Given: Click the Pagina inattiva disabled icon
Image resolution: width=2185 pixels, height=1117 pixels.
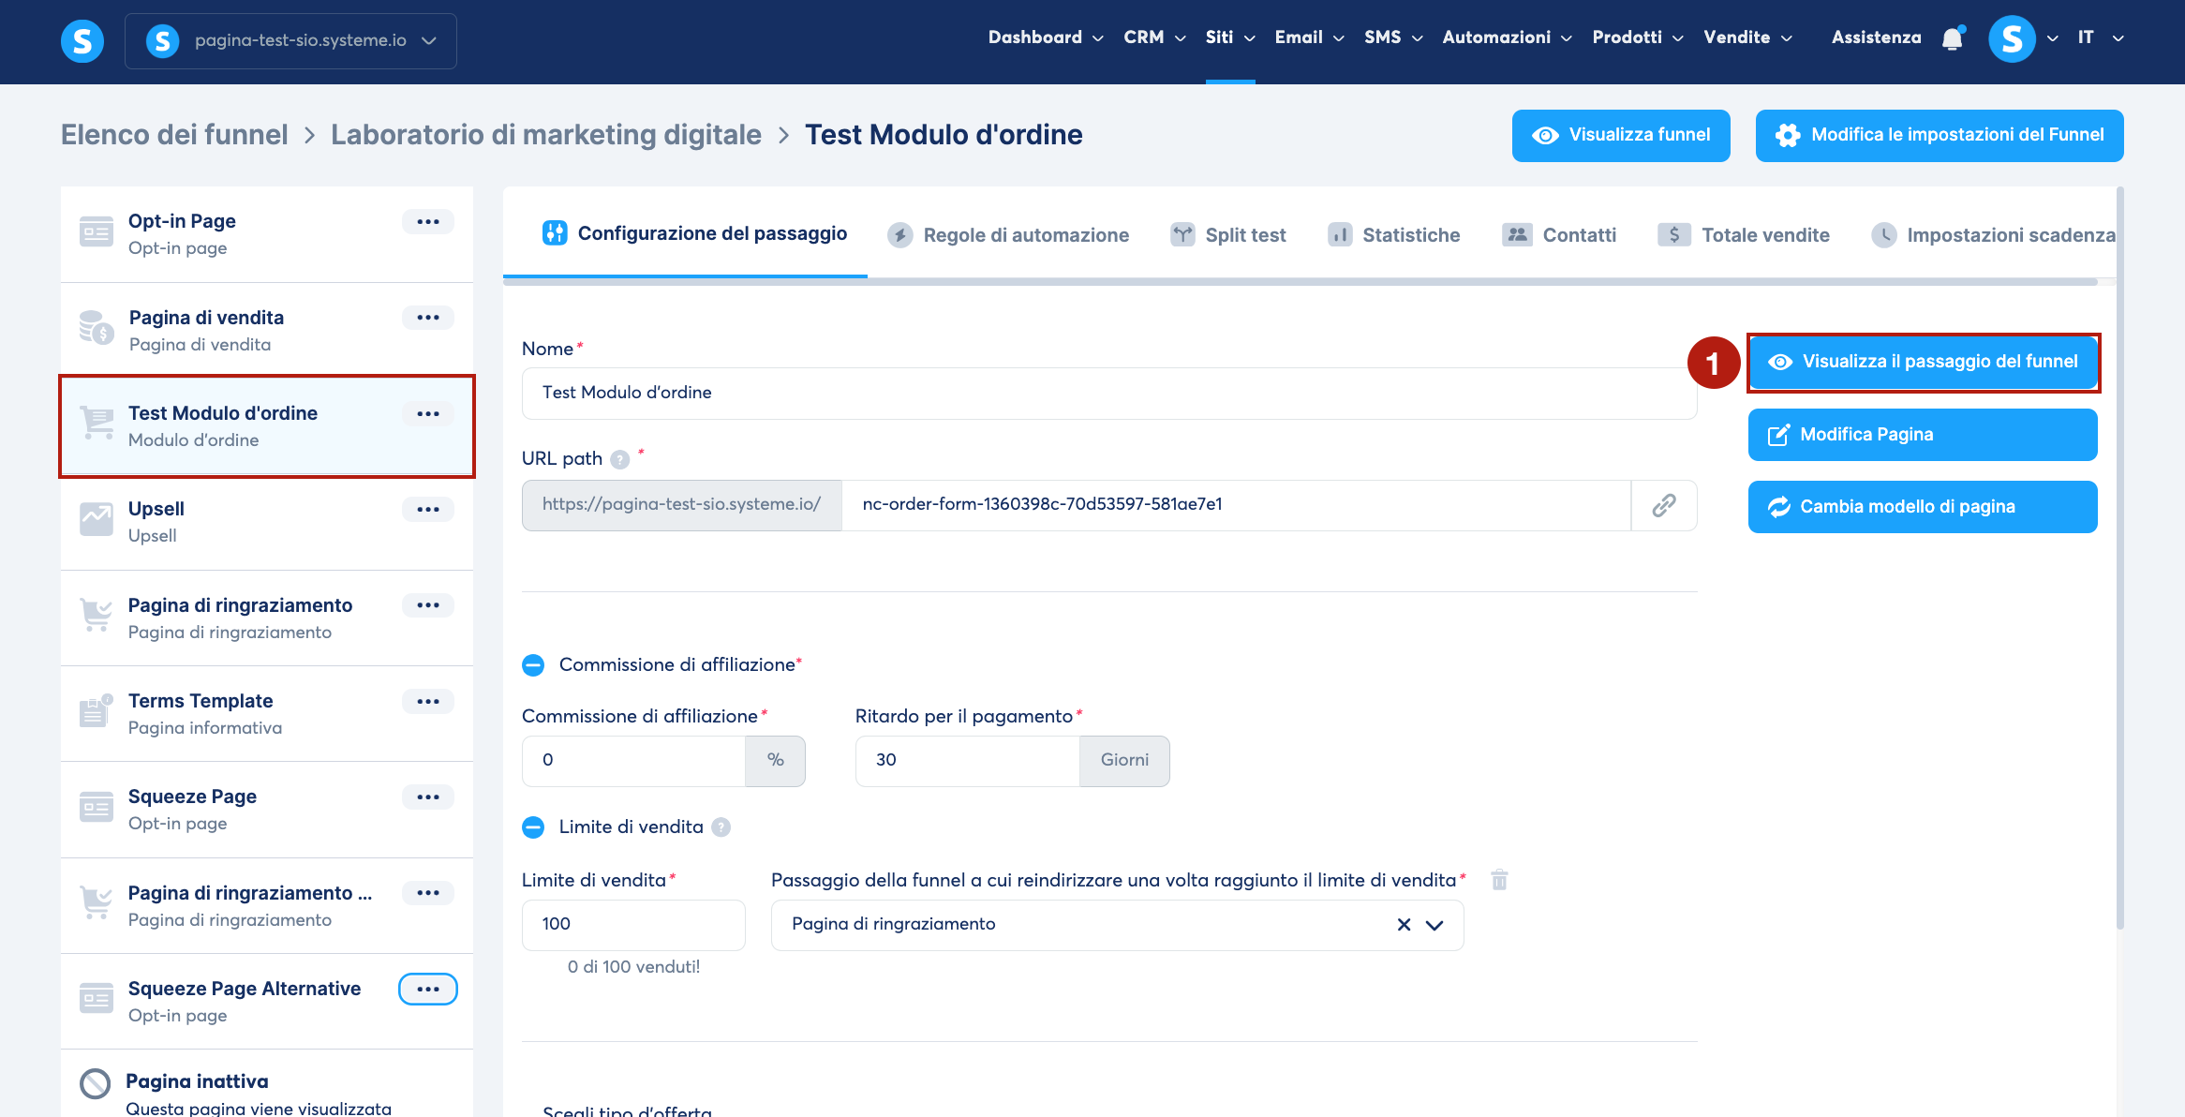Looking at the screenshot, I should (x=95, y=1084).
